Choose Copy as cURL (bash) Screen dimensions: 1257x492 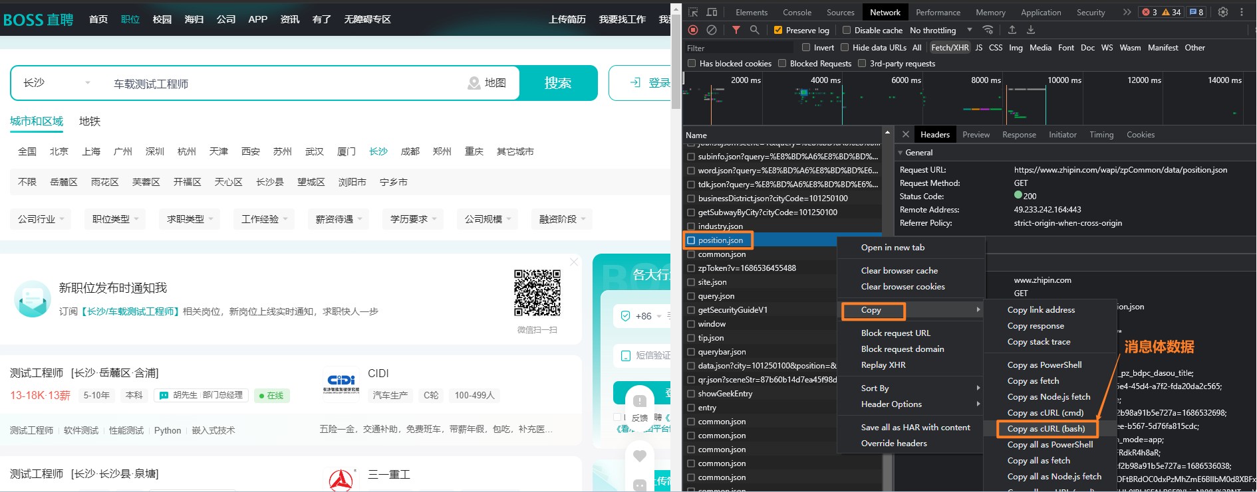pyautogui.click(x=1047, y=428)
